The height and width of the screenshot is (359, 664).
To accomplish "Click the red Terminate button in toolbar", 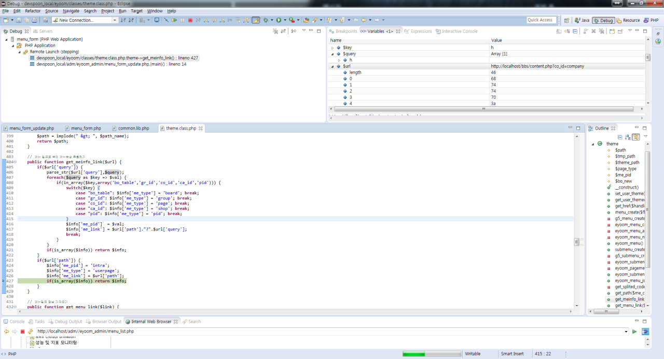I will point(190,20).
